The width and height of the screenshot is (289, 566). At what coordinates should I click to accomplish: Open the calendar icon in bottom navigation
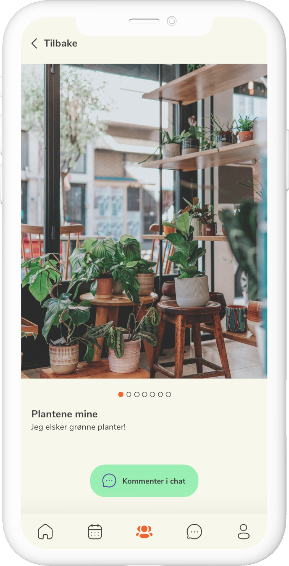[95, 531]
